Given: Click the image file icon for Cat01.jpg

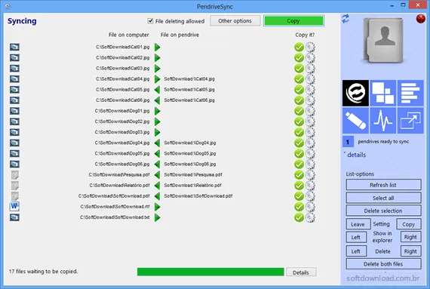Looking at the screenshot, I should (x=14, y=48).
